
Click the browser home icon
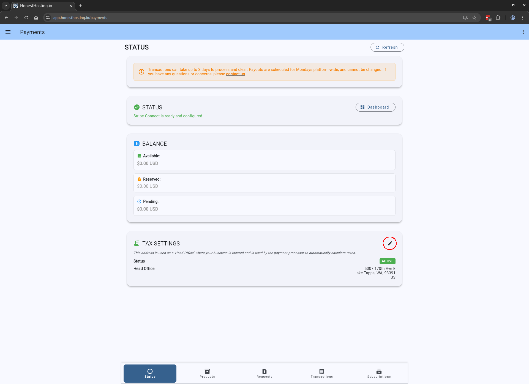[x=36, y=18]
